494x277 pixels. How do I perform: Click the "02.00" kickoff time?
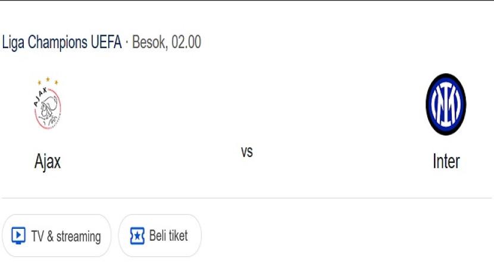[186, 42]
